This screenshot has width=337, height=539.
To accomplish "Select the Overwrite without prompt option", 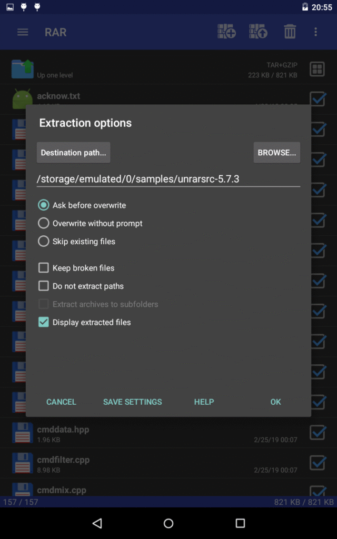I will coord(44,223).
